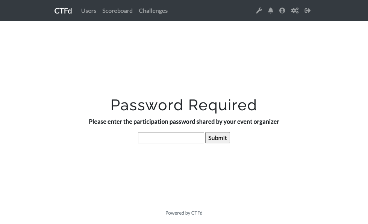The height and width of the screenshot is (224, 368).
Task: Open account settings cogs icon
Action: click(x=295, y=11)
